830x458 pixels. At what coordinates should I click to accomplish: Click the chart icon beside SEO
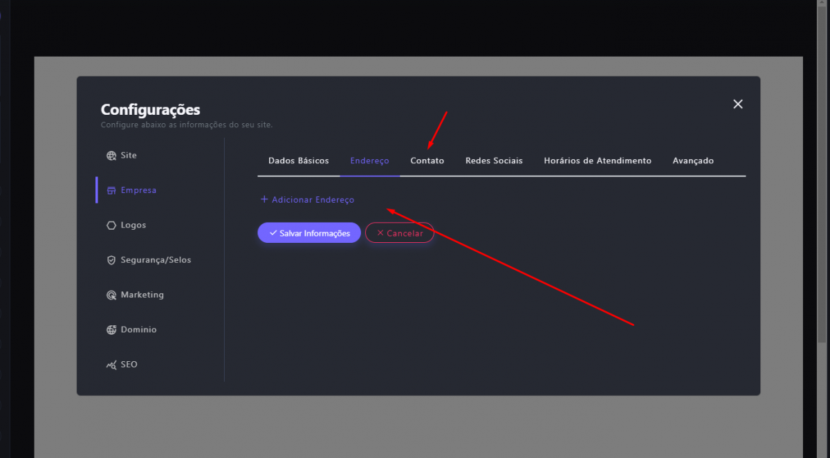[111, 365]
